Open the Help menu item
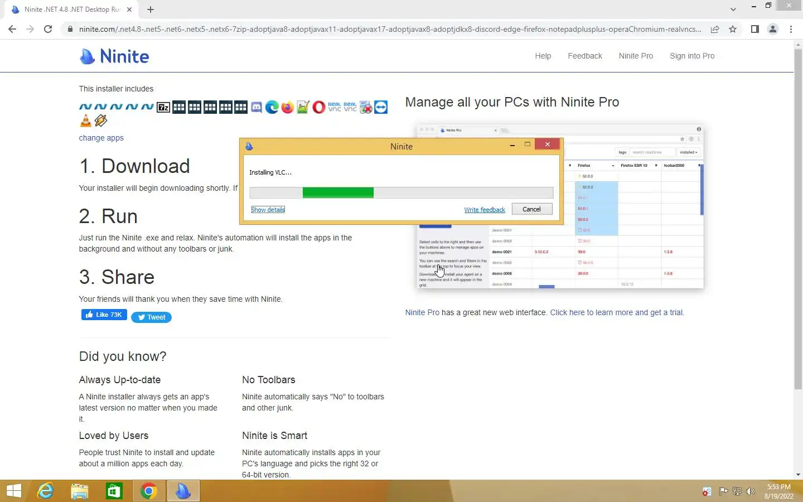This screenshot has height=502, width=803. click(x=543, y=56)
